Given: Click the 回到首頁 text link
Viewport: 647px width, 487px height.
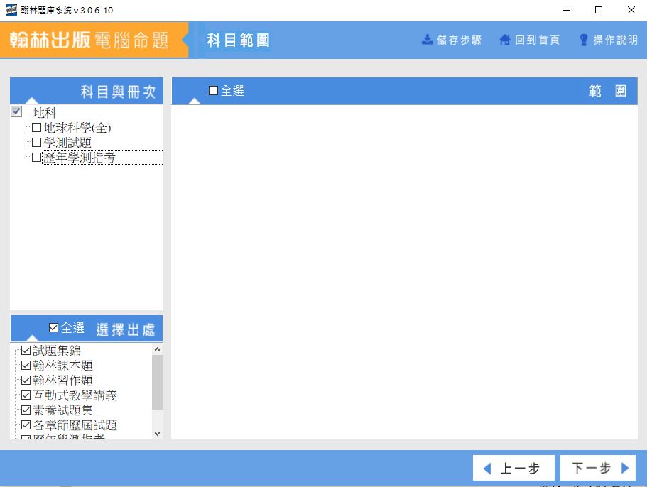Looking at the screenshot, I should click(x=537, y=40).
